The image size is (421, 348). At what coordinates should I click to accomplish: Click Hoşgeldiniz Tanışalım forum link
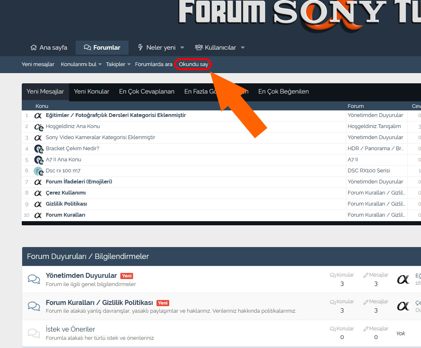374,126
